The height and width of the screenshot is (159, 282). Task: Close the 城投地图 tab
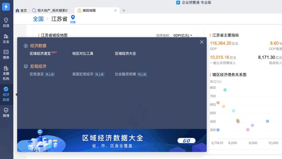[x=115, y=10]
